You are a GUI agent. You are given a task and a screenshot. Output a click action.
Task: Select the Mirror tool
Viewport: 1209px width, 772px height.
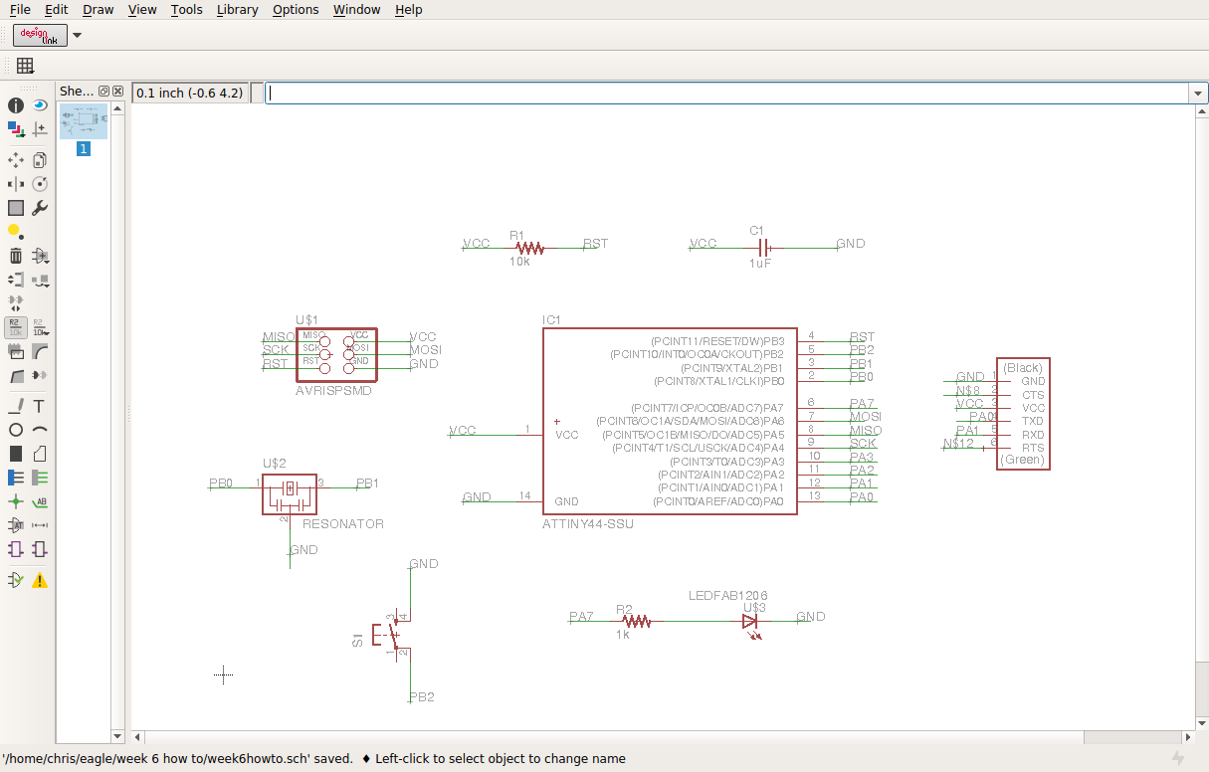[16, 184]
